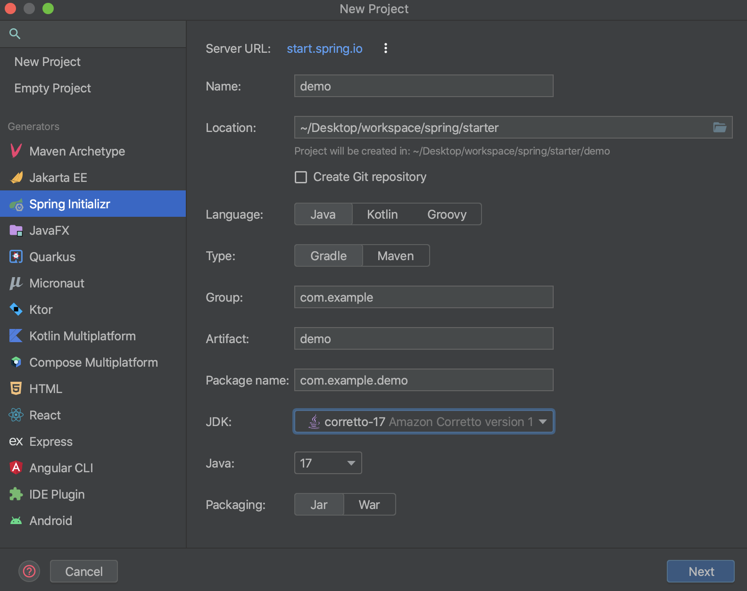Select the Micronaut generator entry
747x591 pixels.
click(x=93, y=283)
